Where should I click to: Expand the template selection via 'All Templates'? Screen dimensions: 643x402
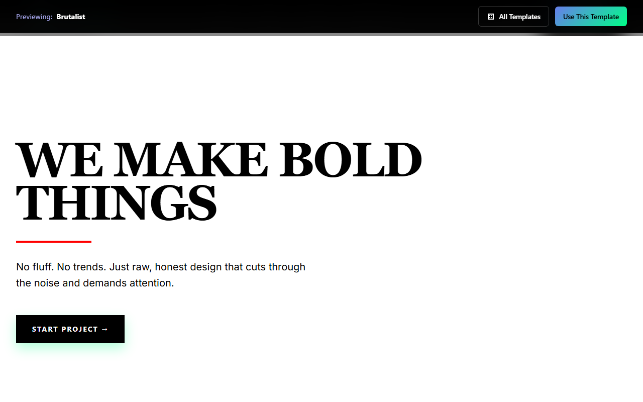point(513,16)
